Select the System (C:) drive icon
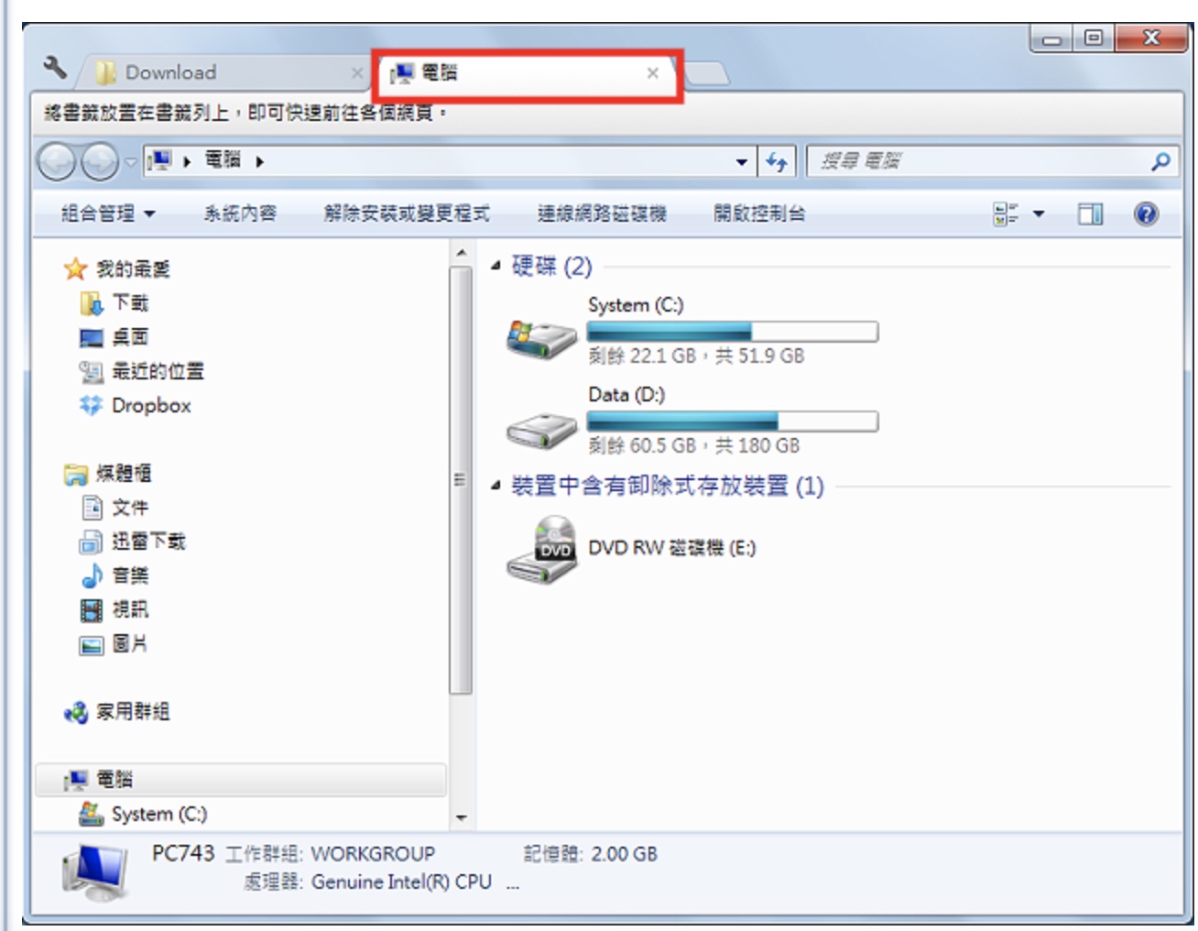Viewport: 1198px width, 931px height. [x=541, y=339]
